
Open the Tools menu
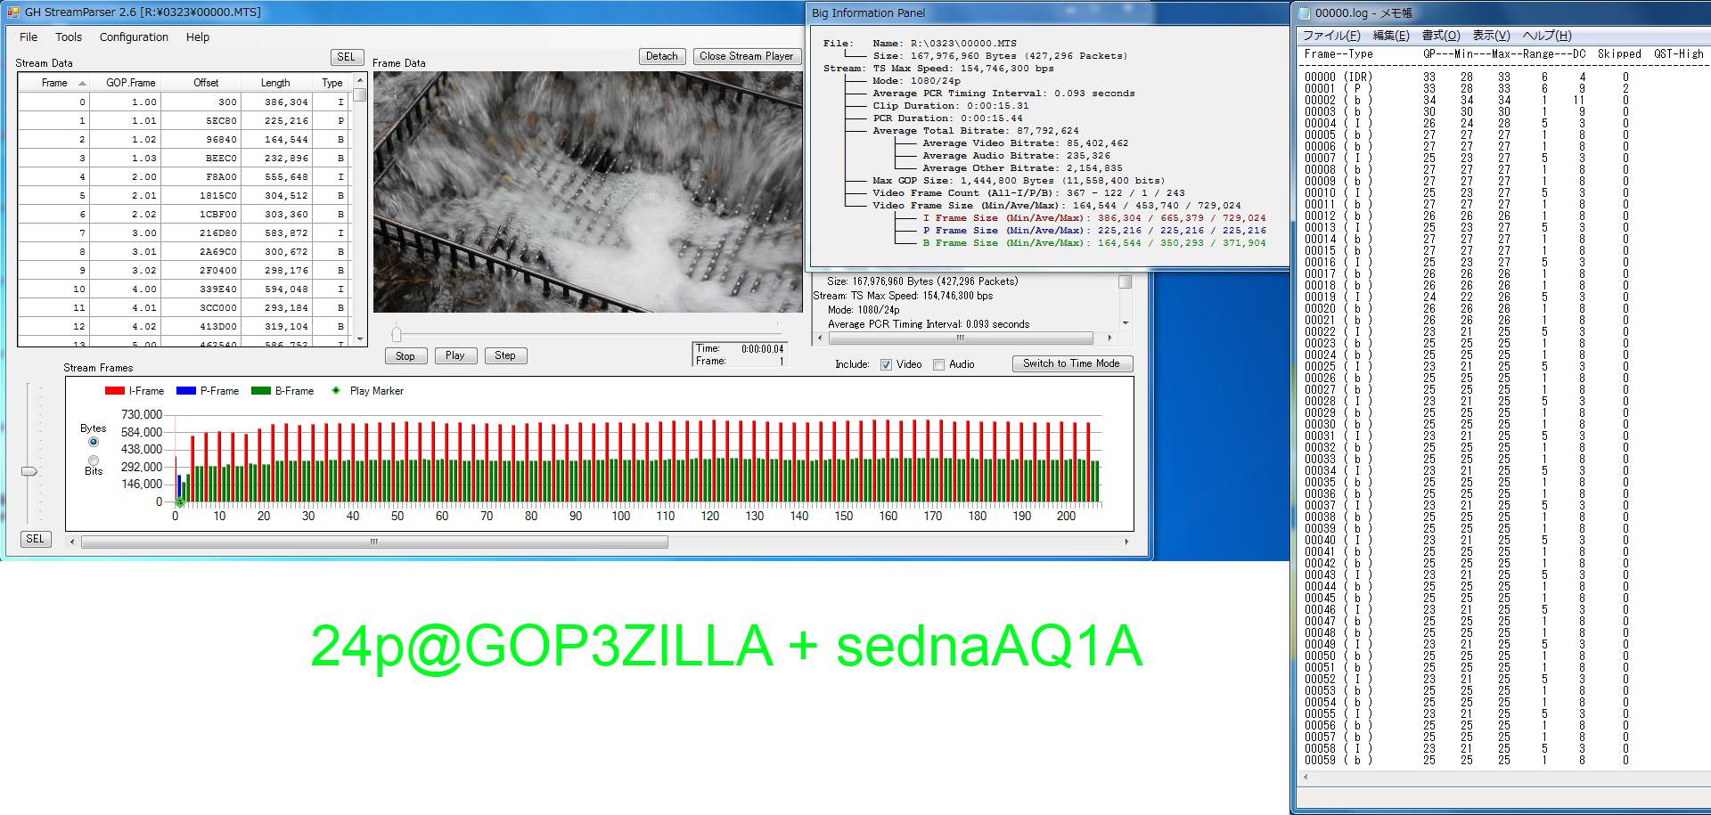[69, 37]
